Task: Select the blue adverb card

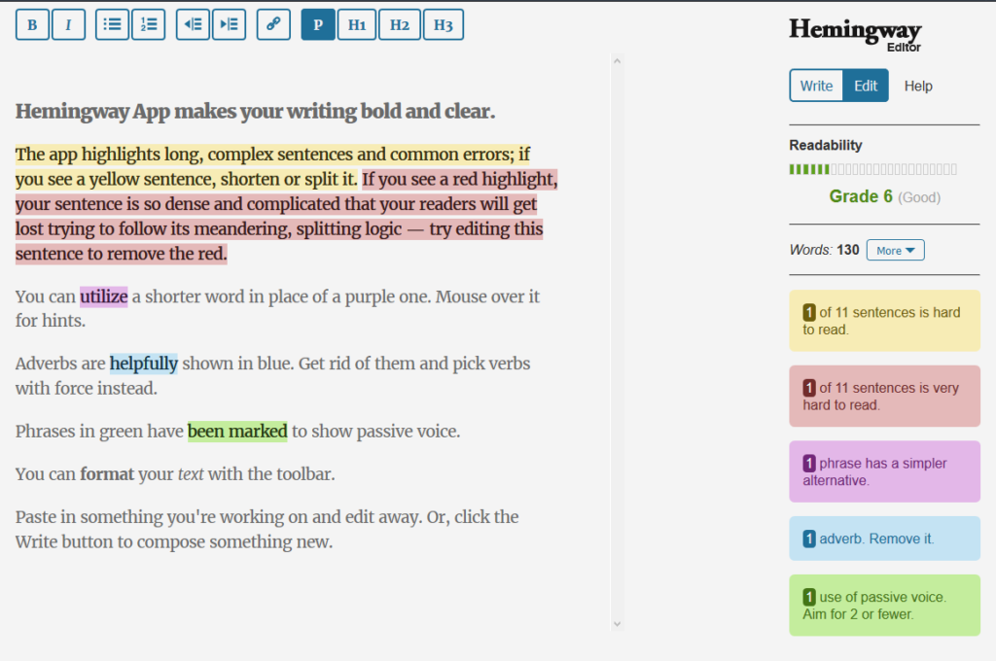Action: 885,539
